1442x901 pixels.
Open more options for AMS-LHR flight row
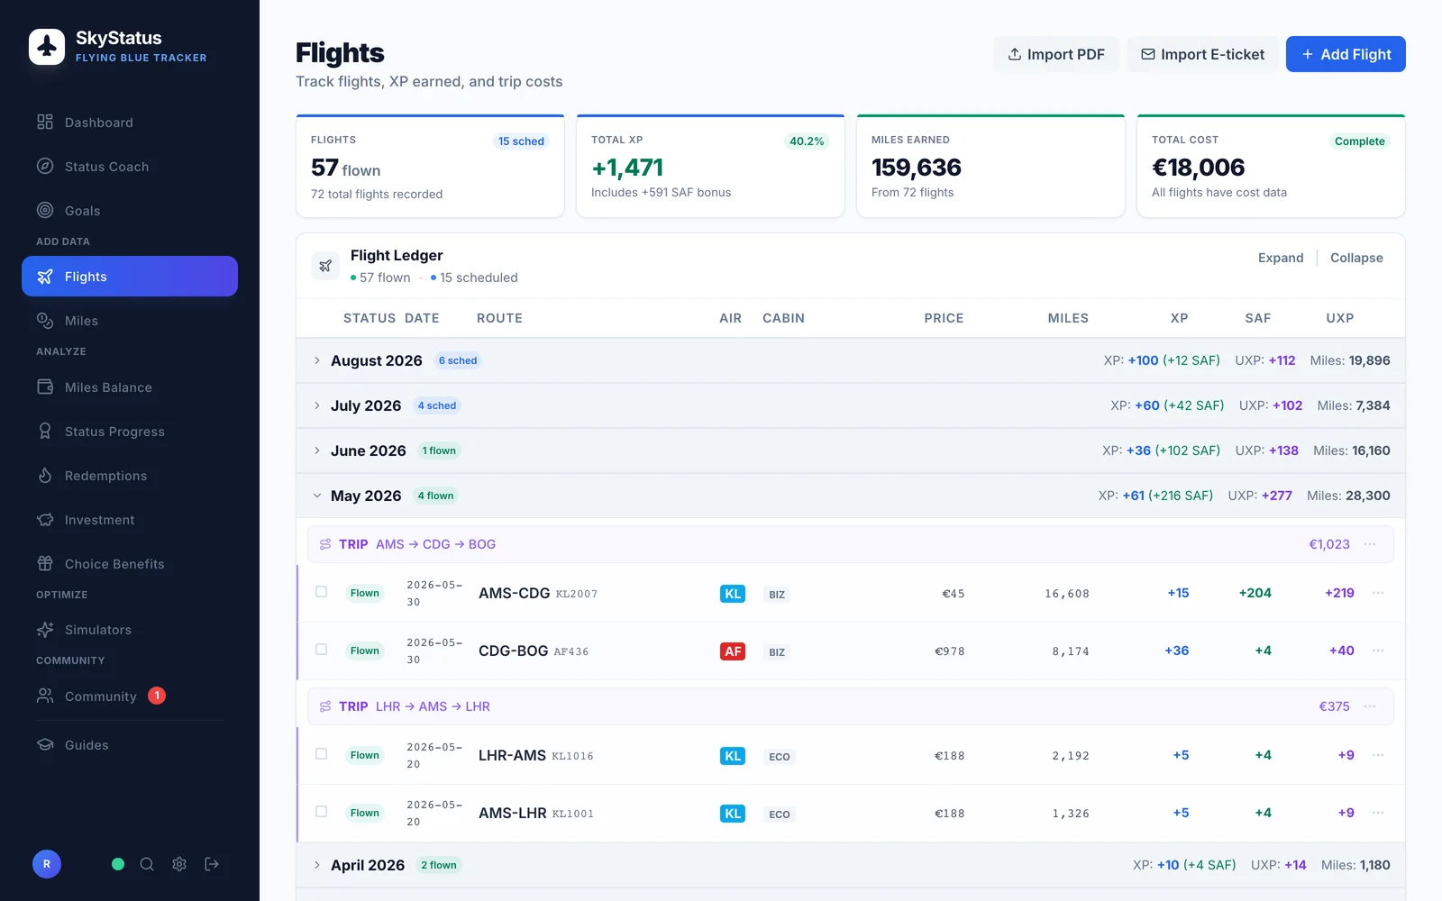[1378, 813]
